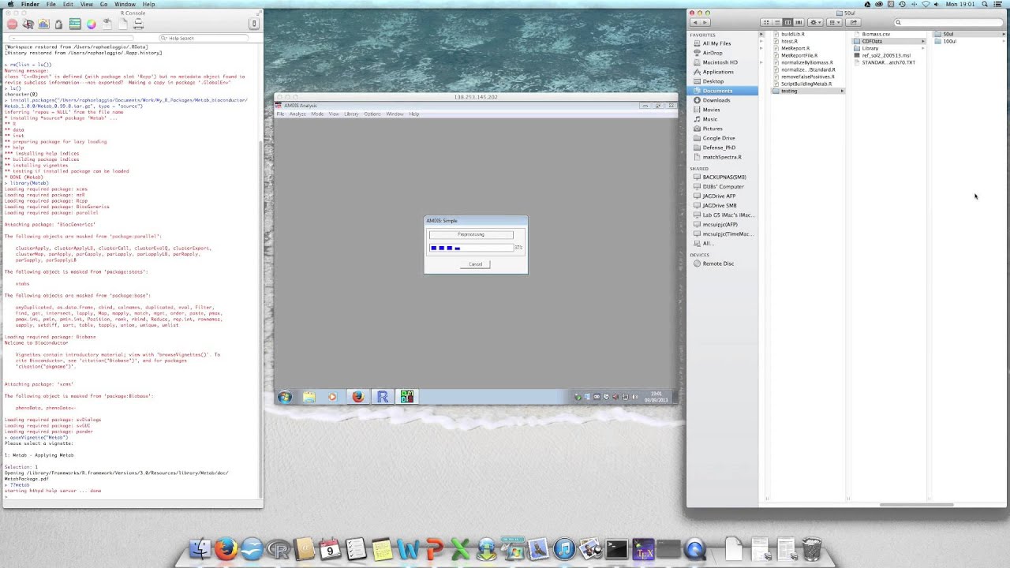Select Downloads in Finder sidebar

716,100
